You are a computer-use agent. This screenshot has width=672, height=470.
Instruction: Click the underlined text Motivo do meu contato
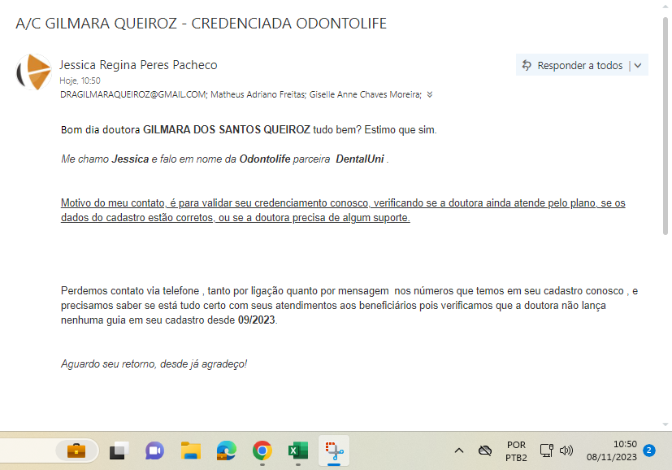click(x=113, y=202)
